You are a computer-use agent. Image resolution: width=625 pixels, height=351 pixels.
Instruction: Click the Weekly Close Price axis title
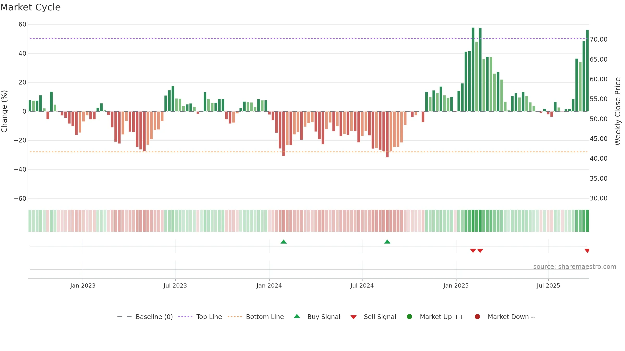tap(618, 111)
